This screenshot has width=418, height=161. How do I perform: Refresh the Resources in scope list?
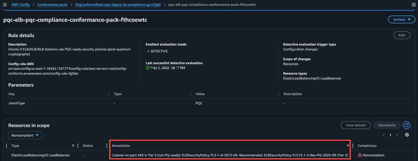click(407, 125)
